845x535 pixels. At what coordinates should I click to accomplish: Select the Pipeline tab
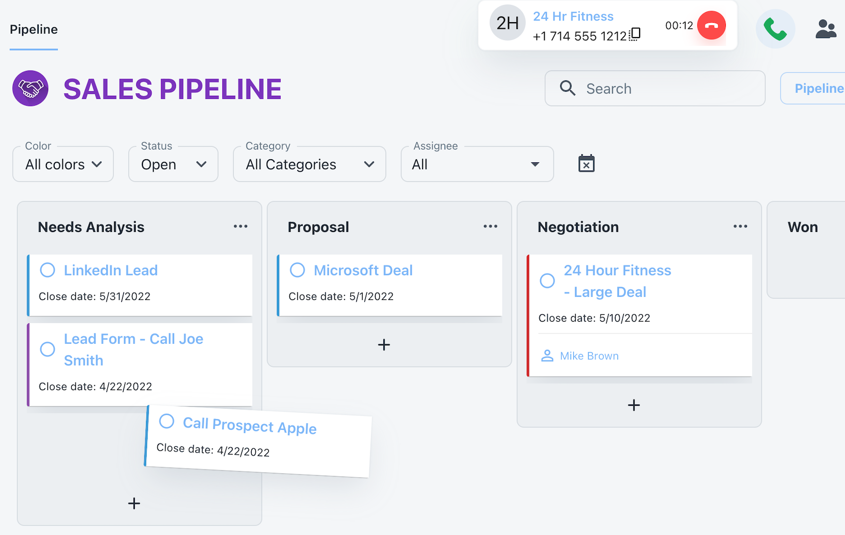pos(34,29)
